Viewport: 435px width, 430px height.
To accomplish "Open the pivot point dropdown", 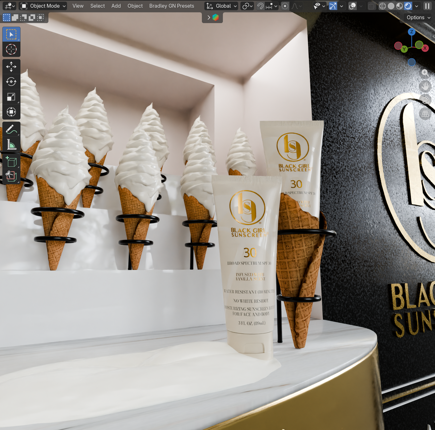I will point(247,6).
